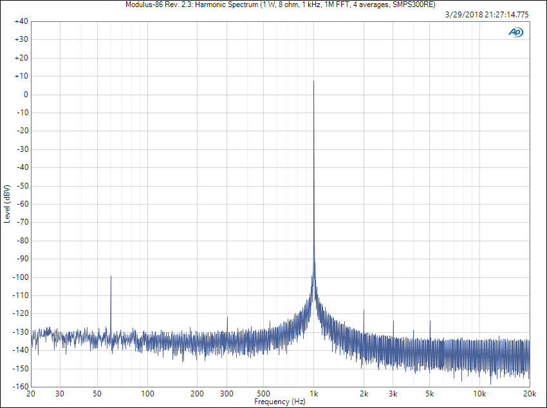Click the '30' frequency axis value
Viewport: 547px width, 408px height.
point(60,394)
